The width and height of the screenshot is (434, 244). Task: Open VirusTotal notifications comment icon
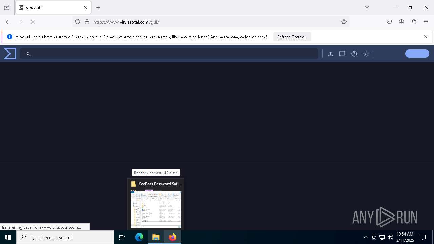point(342,54)
